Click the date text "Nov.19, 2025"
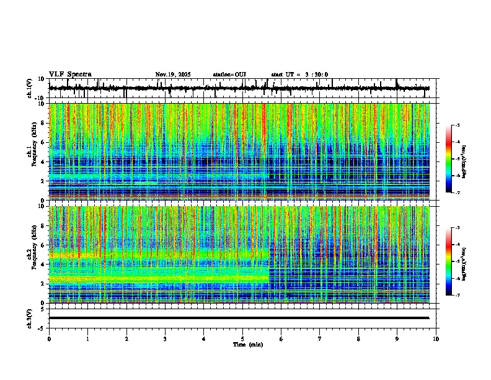491x380 pixels. tap(173, 75)
